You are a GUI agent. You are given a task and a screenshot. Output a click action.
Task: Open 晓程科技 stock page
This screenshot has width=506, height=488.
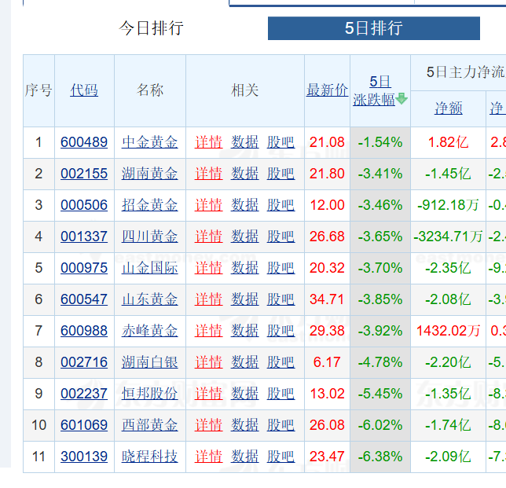tap(150, 457)
